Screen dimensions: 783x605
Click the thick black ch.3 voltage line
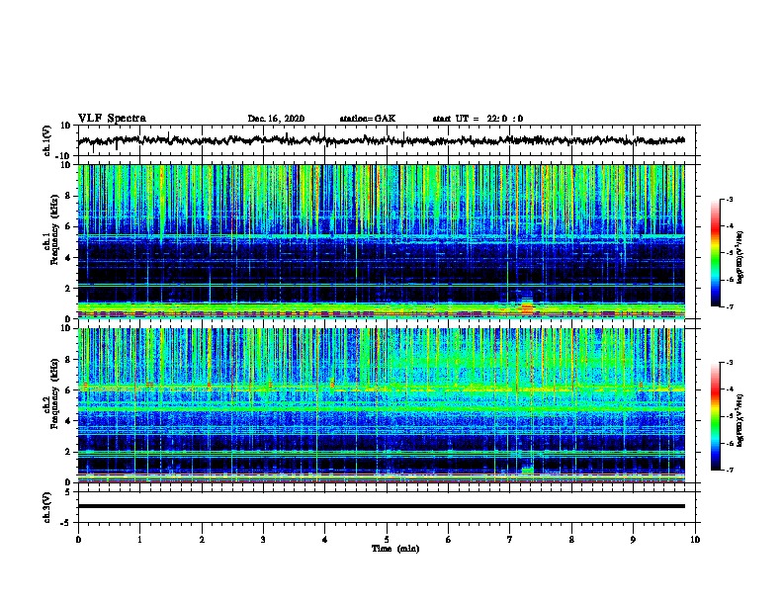coord(381,506)
